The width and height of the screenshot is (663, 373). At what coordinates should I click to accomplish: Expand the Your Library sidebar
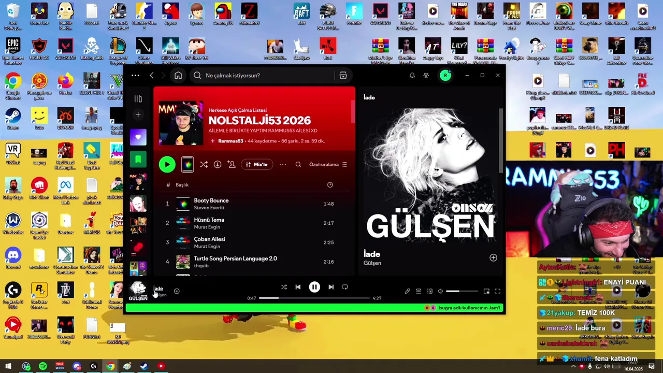point(138,98)
